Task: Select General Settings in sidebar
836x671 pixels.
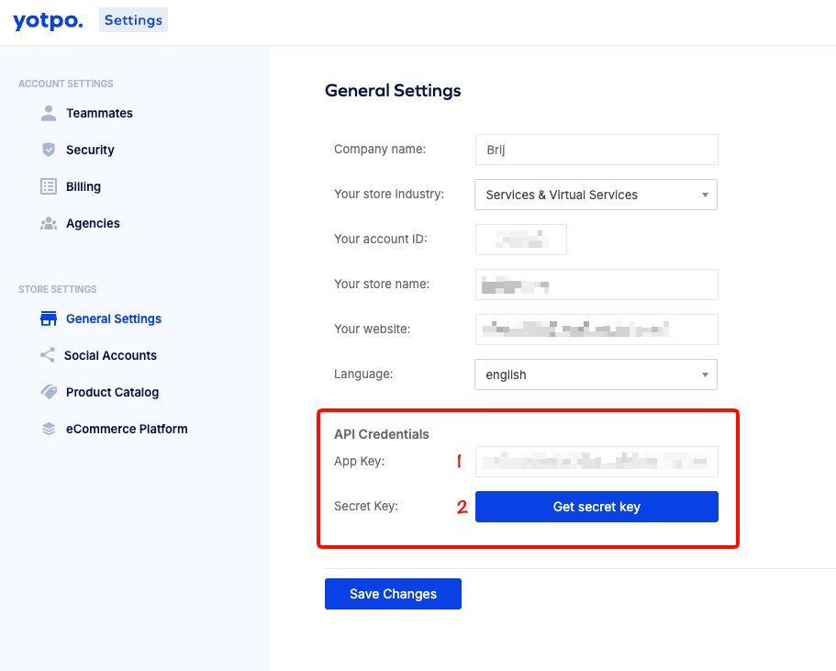Action: click(114, 319)
